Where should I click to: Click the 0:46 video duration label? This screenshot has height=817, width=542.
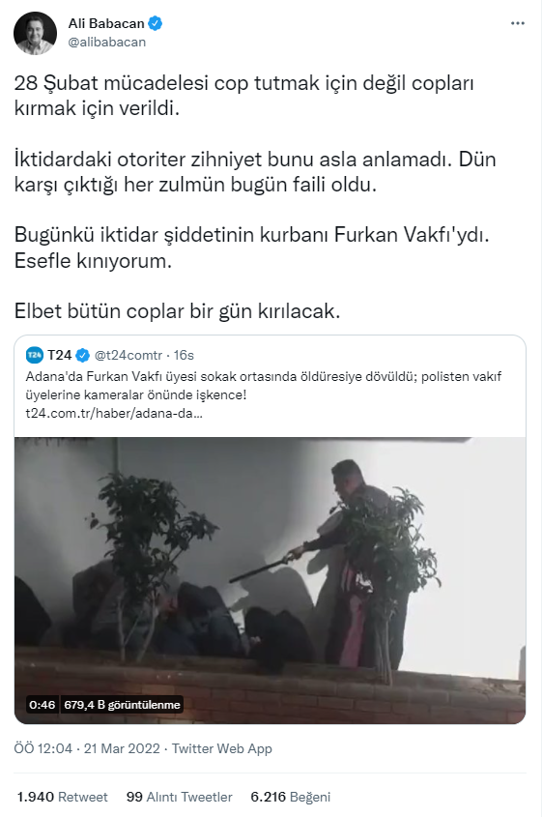(43, 705)
